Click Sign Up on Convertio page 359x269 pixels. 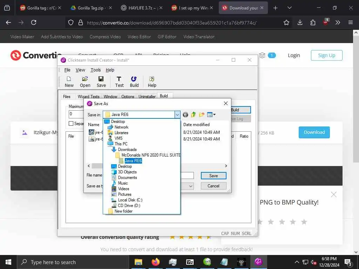(326, 55)
